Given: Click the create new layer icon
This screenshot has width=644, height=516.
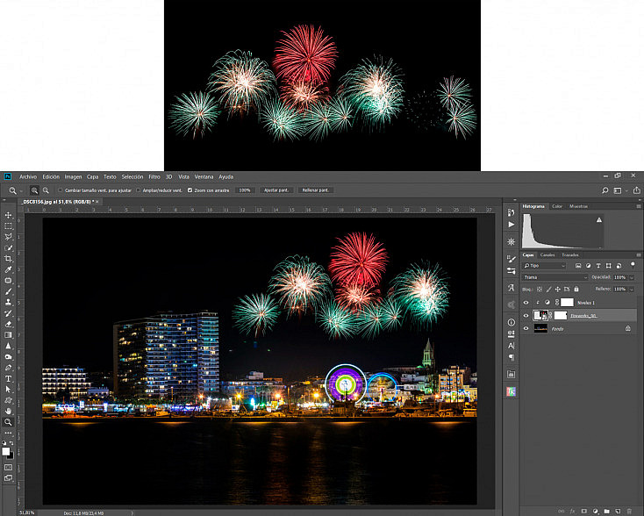Looking at the screenshot, I should coord(618,511).
